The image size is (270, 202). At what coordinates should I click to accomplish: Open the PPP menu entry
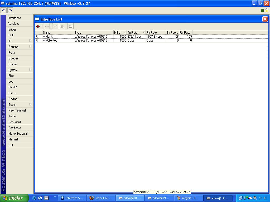20,35
